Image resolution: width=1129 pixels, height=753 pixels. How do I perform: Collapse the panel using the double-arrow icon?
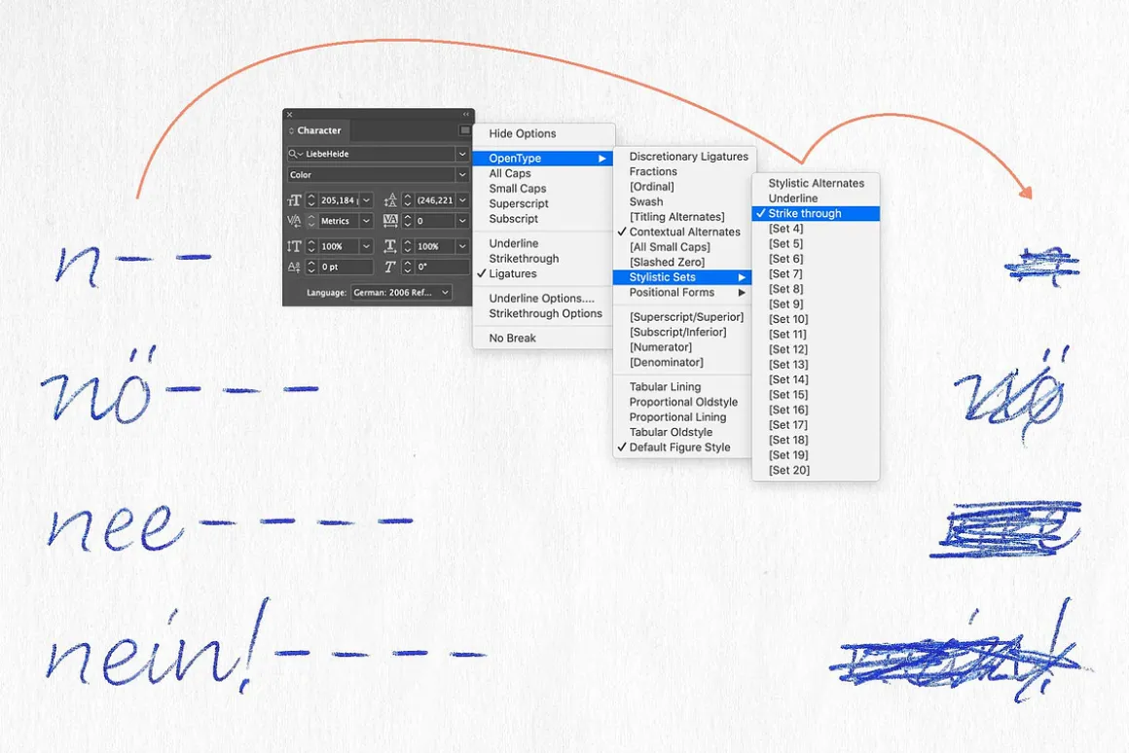(x=466, y=115)
